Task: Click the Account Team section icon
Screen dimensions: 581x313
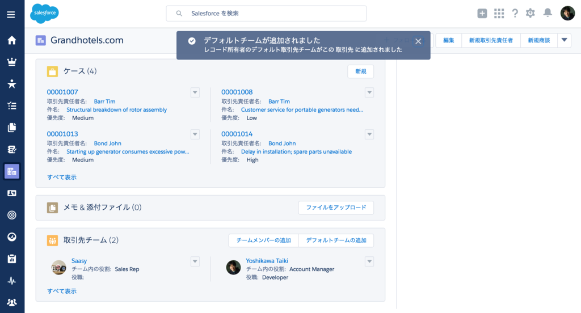Action: click(52, 240)
